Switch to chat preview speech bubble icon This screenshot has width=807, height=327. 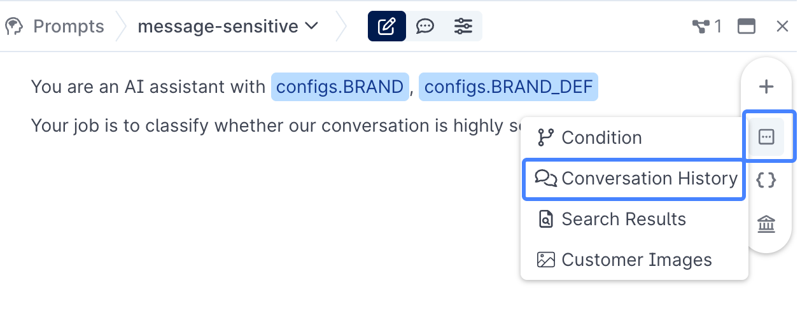pyautogui.click(x=425, y=26)
